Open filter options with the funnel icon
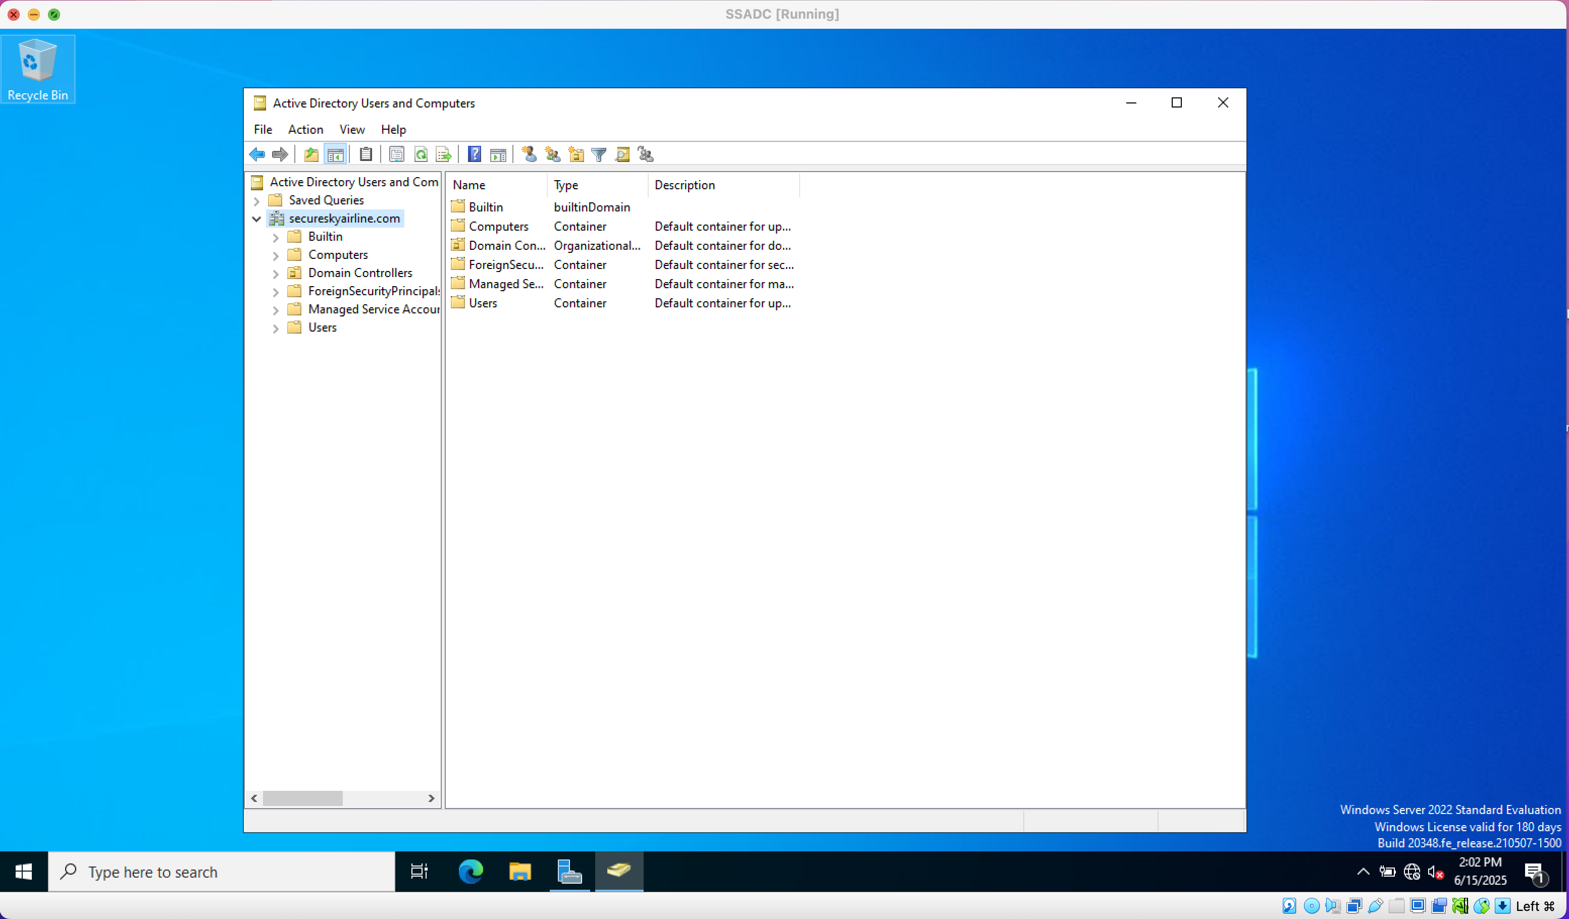Image resolution: width=1569 pixels, height=919 pixels. click(x=599, y=154)
